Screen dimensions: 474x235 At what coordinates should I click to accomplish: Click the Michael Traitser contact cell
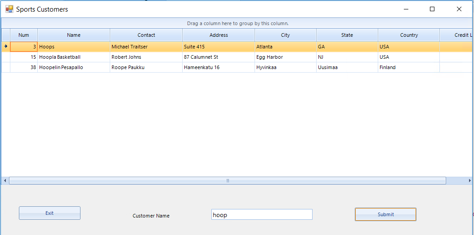coord(130,47)
